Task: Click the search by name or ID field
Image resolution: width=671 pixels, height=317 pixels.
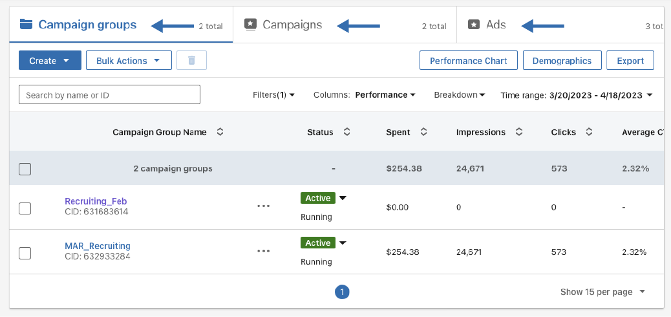Action: click(109, 95)
